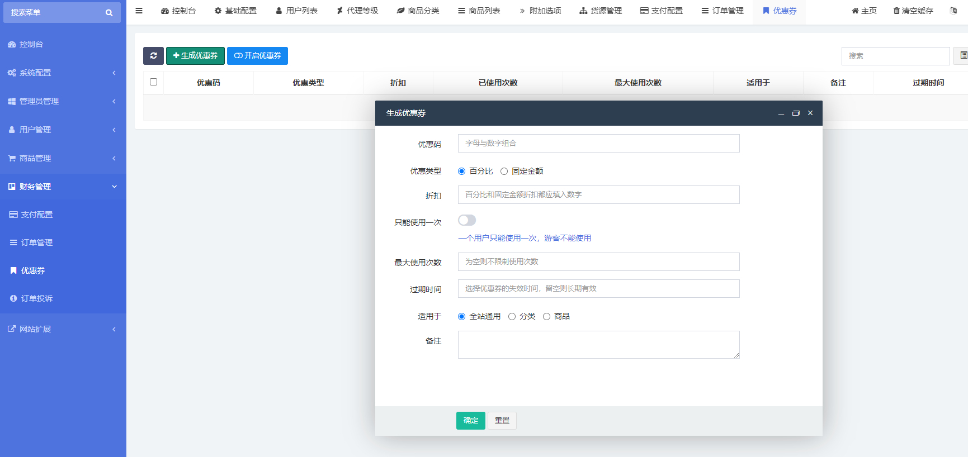Collapse the 财务管理 sidebar menu

63,187
